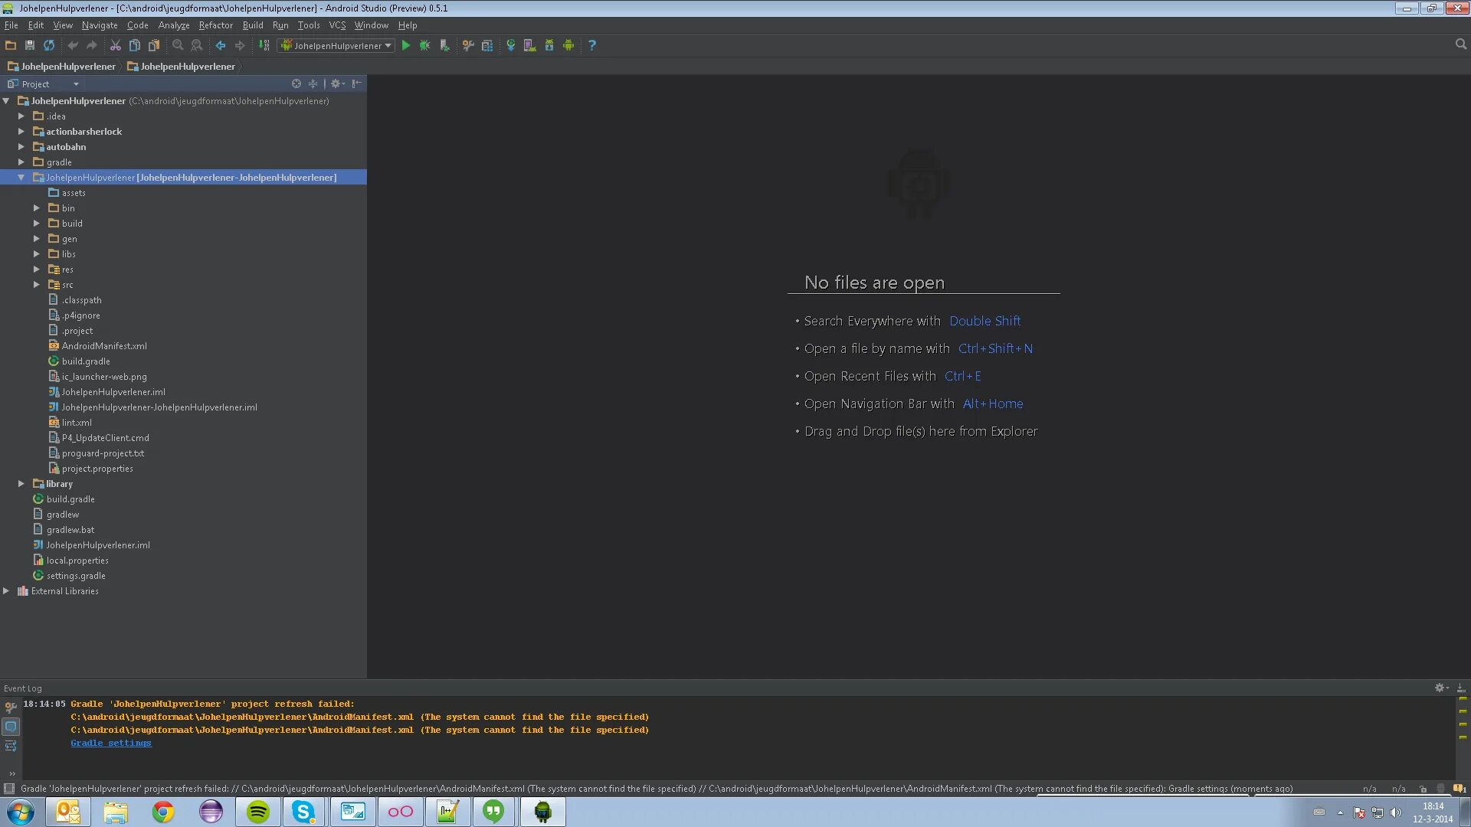This screenshot has width=1471, height=827.
Task: Run the app with the green play button
Action: pyautogui.click(x=406, y=46)
